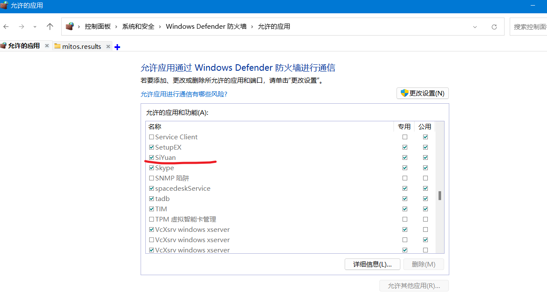Viewport: 547px width, 294px height.
Task: Go to 系统和安全 breadcrumb
Action: 138,27
